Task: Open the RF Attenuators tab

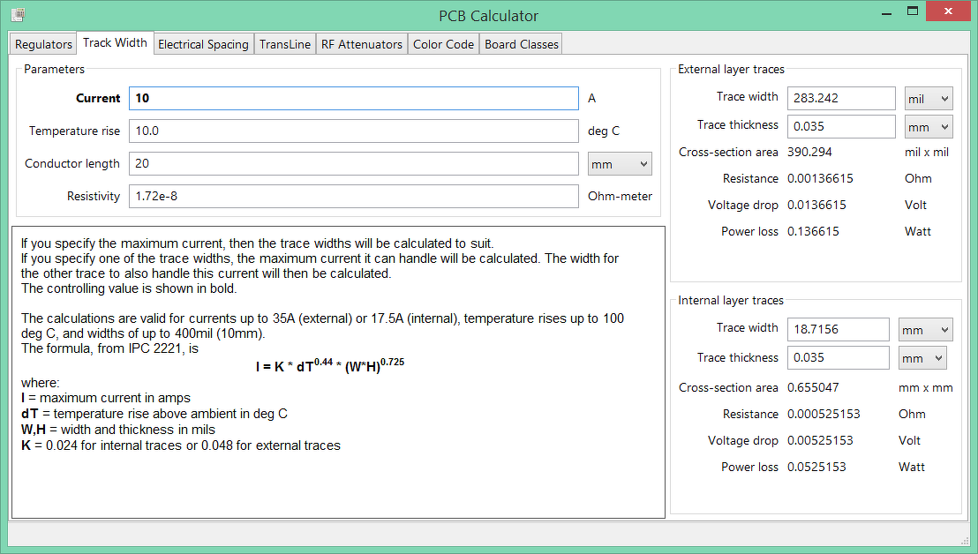Action: (x=362, y=44)
